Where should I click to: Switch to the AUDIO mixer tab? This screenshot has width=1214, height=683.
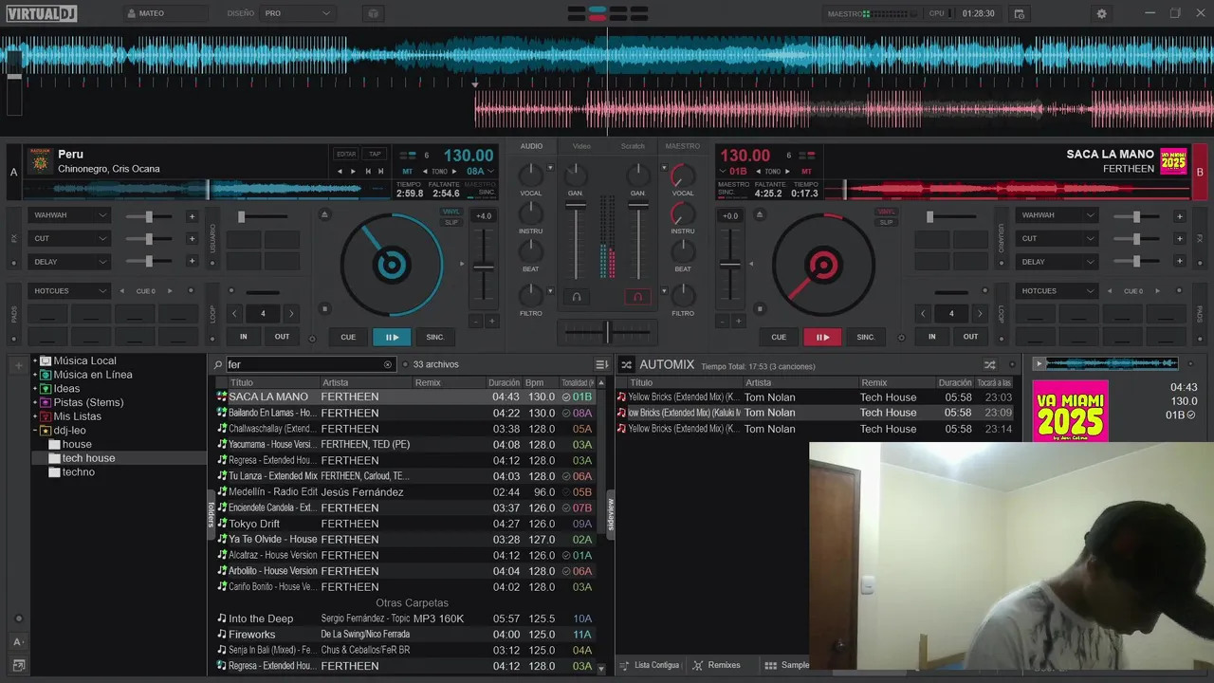point(531,146)
